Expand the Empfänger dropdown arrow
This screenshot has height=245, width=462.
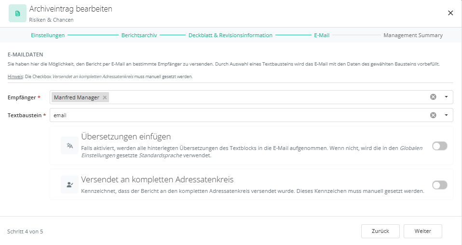pos(446,97)
